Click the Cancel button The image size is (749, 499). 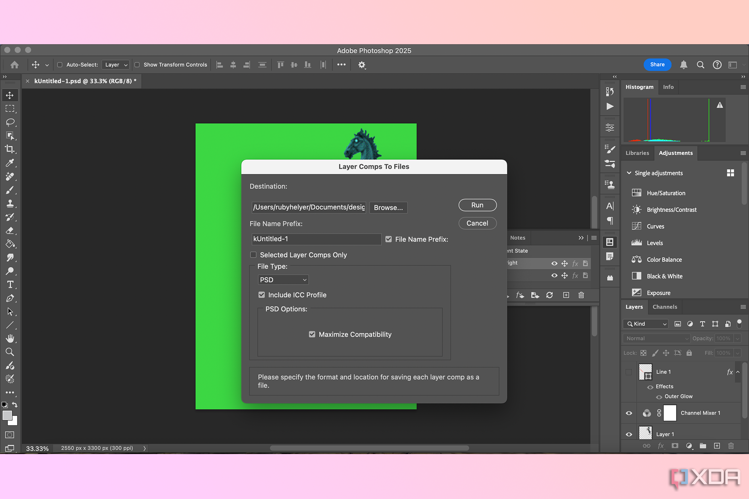(x=477, y=223)
